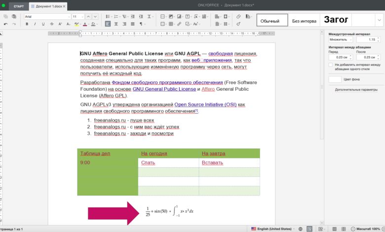The image size is (385, 232).
Task: Insert an image using the picture icon
Action: pyautogui.click(x=171, y=16)
